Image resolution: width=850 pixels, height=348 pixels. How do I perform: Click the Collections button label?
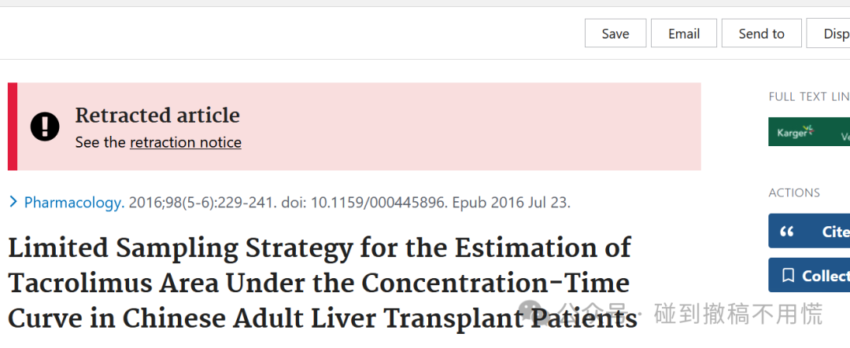point(826,276)
